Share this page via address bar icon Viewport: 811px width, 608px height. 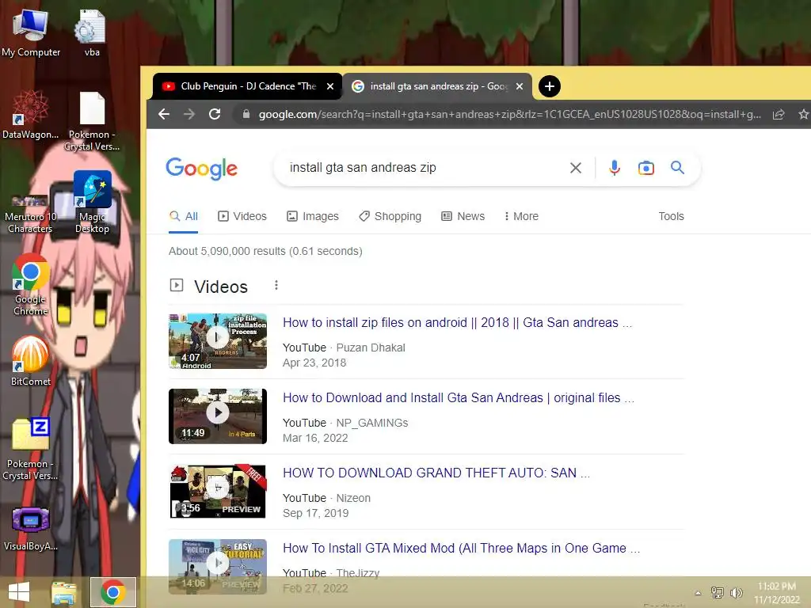pyautogui.click(x=779, y=114)
